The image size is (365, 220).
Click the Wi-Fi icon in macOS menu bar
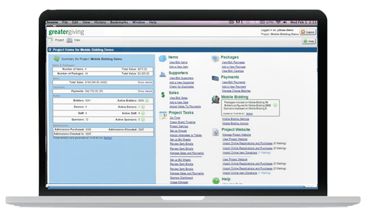coord(278,23)
